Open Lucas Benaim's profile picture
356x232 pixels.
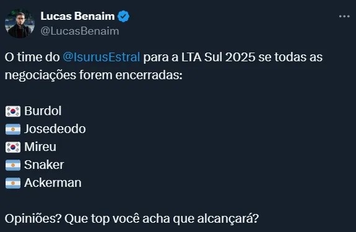point(20,24)
